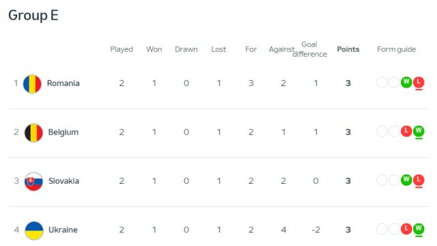Select Romania's red L form badge
The width and height of the screenshot is (437, 246).
tap(419, 82)
